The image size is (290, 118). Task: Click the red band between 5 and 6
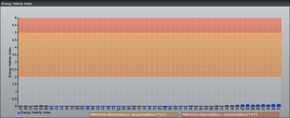click(x=148, y=25)
